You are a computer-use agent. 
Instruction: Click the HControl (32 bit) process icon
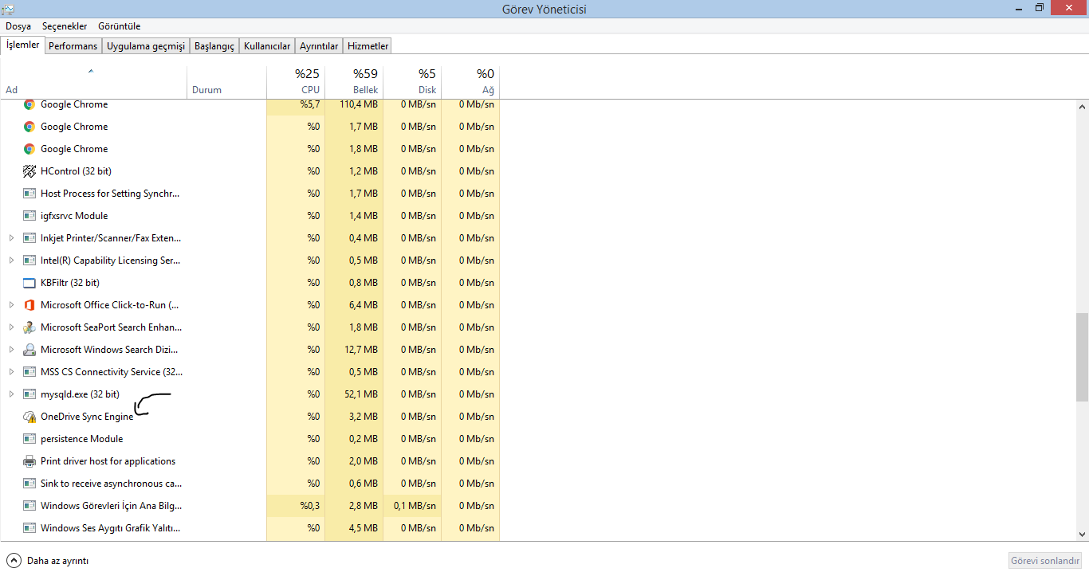(x=29, y=171)
